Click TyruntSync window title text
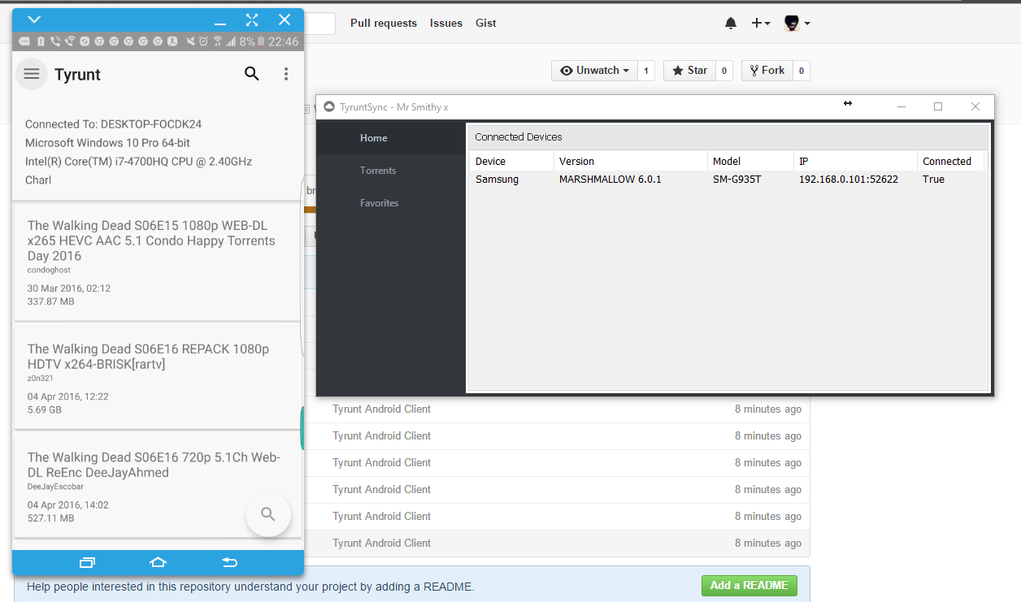 click(x=394, y=107)
